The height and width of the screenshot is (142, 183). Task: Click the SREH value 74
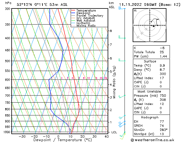162,126
